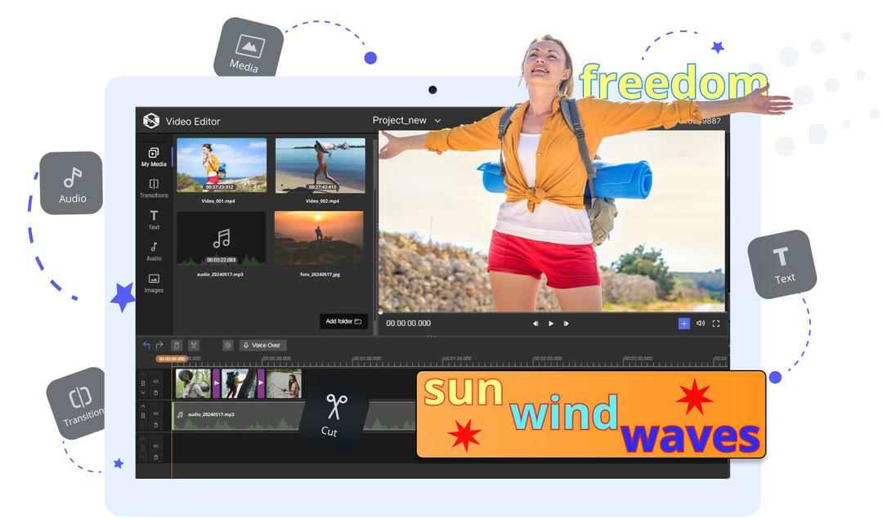Enter fullscreen preview mode

pyautogui.click(x=715, y=323)
